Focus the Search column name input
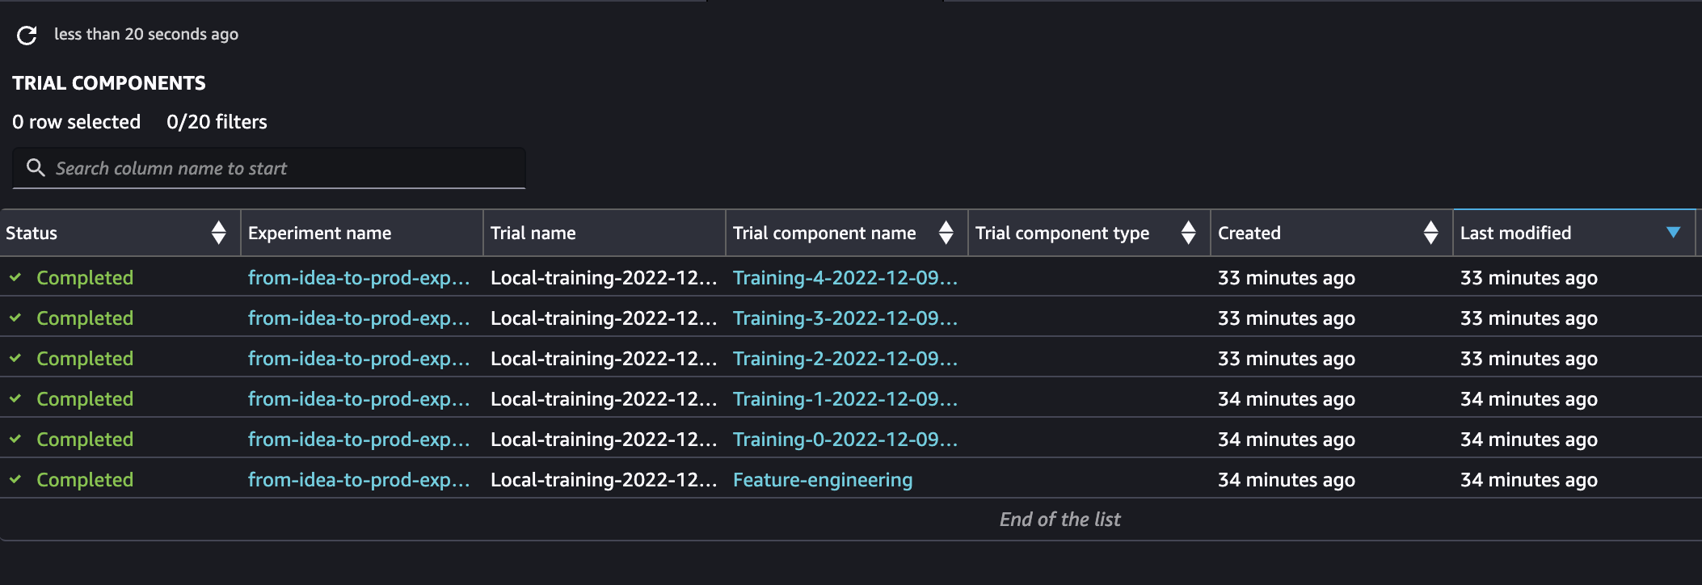1702x585 pixels. point(269,168)
